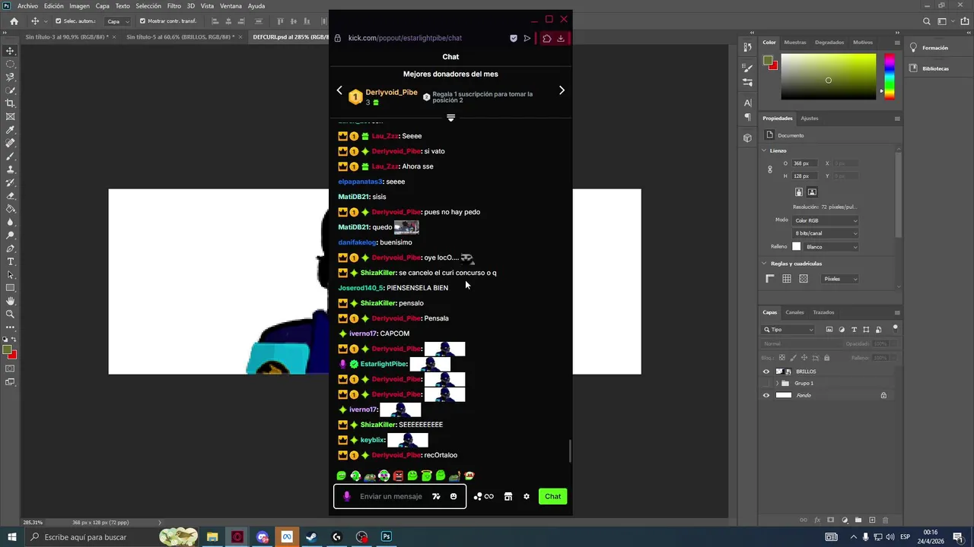Select the Eraser tool
The height and width of the screenshot is (547, 974).
click(10, 195)
